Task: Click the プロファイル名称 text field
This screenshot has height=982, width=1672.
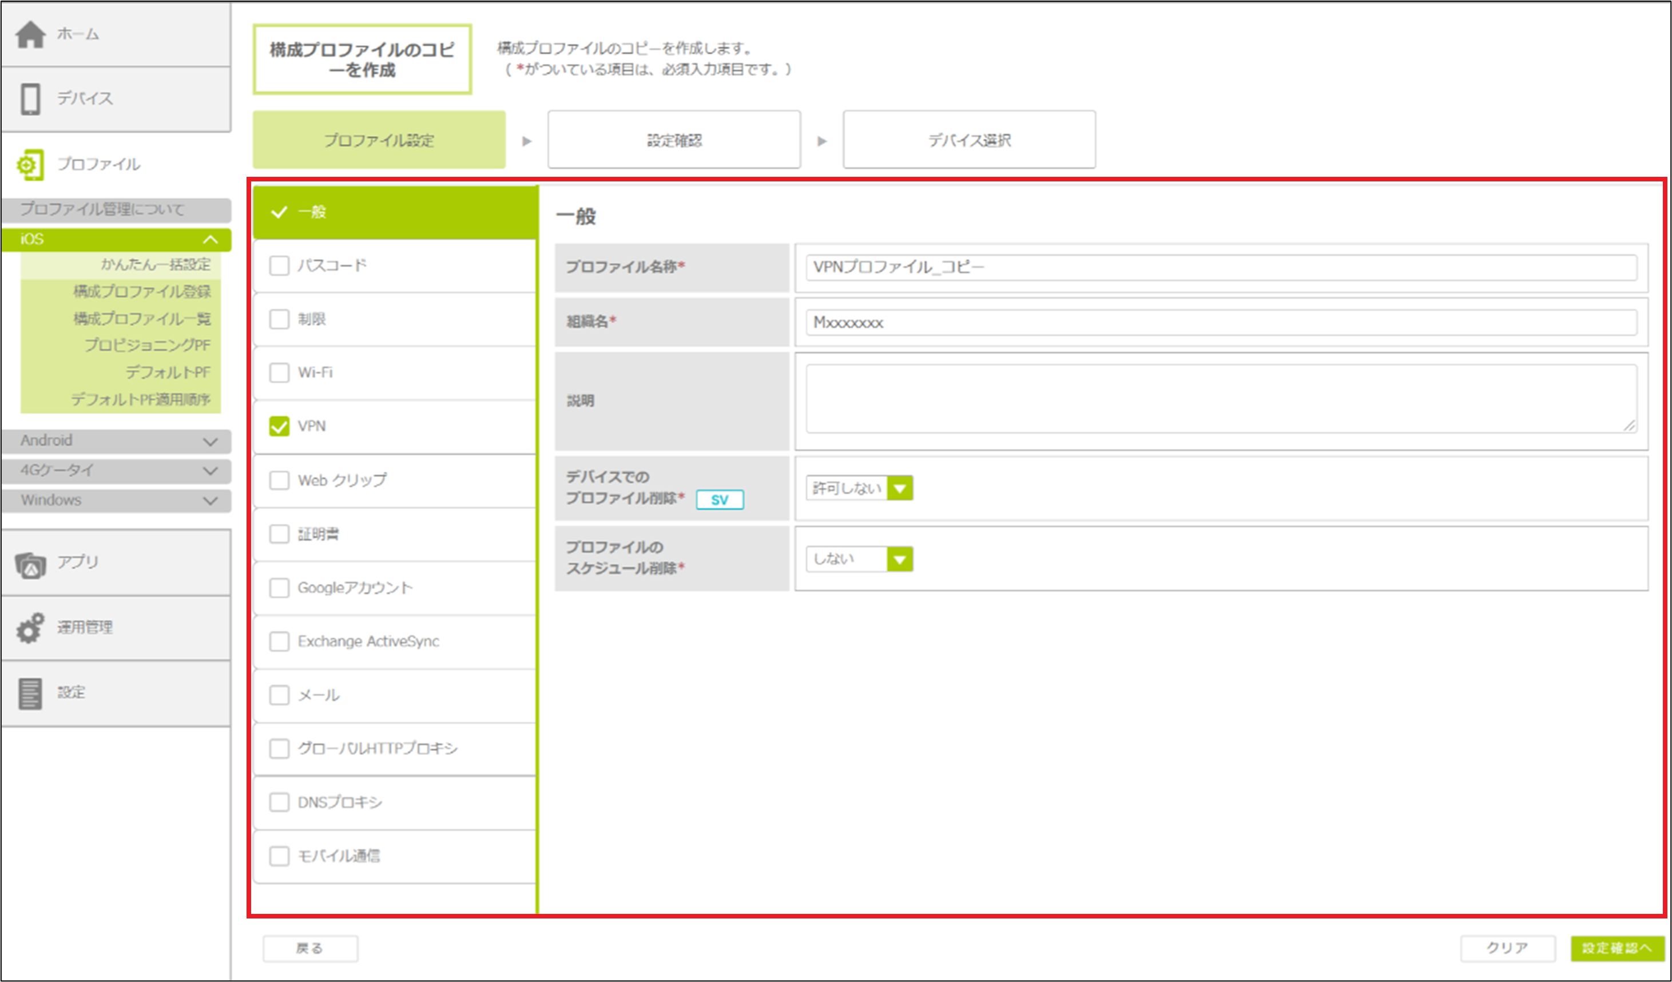Action: [1220, 268]
